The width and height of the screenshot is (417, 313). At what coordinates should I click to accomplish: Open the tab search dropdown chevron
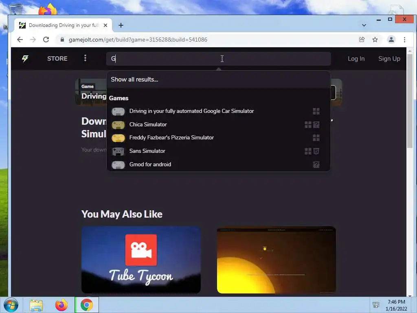(364, 25)
